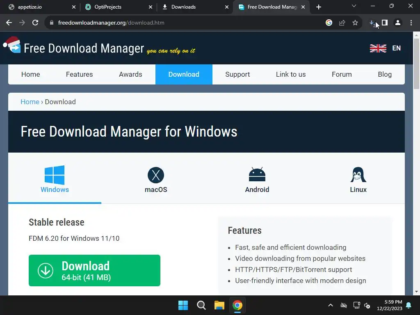Screen dimensions: 420x315
Task: Open taskbar Search
Action: point(201,305)
